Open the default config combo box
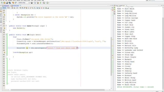The height and width of the screenshot is (92, 164). click(24, 3)
